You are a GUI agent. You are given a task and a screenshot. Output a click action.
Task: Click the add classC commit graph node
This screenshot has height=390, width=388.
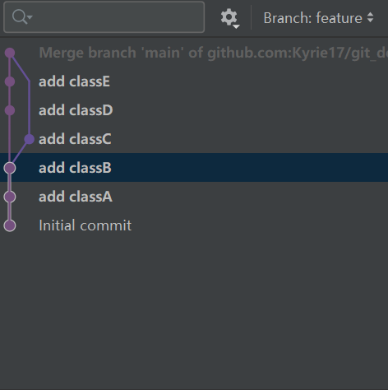point(30,139)
